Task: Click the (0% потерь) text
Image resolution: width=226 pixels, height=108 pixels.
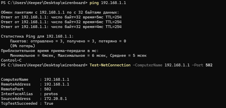Action: pyautogui.click(x=23, y=46)
